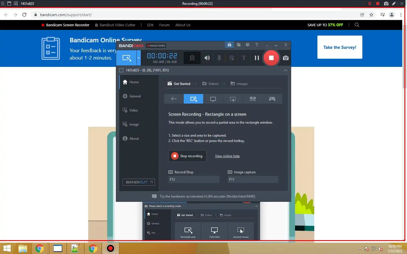407x254 pixels.
Task: Open the hamburger menu in recording top bar
Action: click(3, 4)
